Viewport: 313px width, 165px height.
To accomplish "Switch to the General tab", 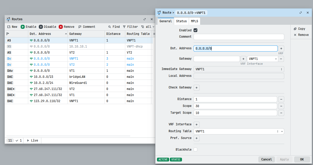I will 166,21.
